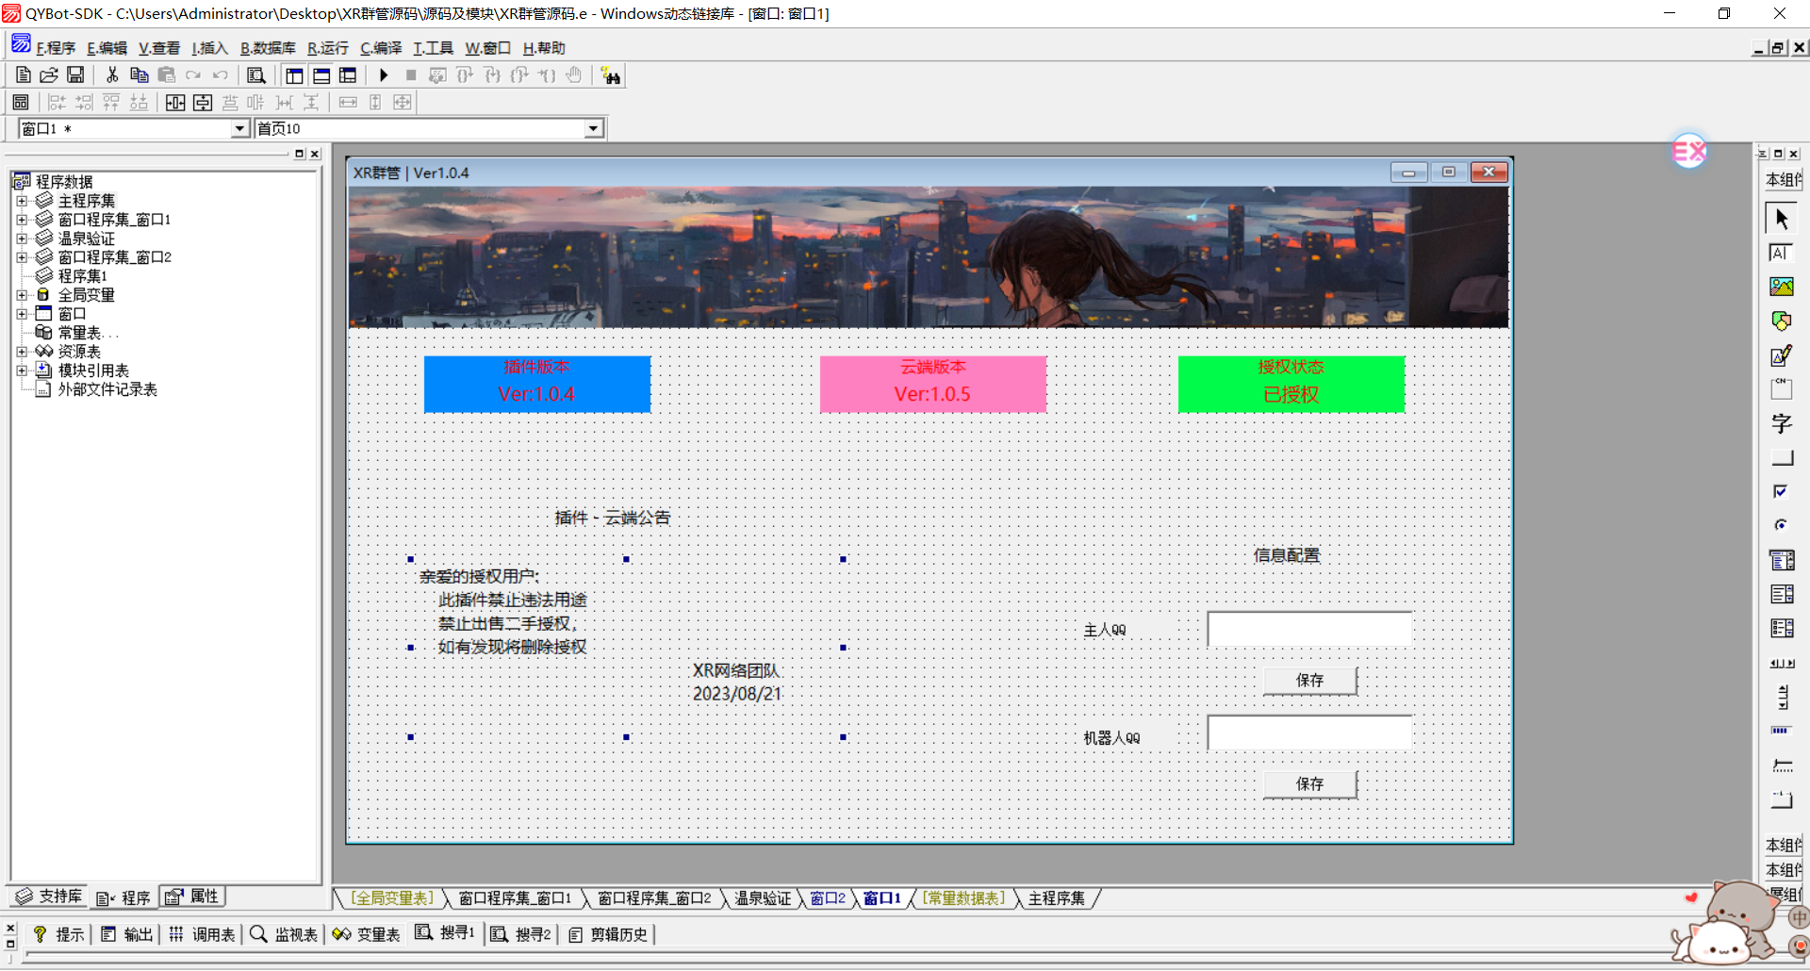Select the green 授权状态 color block
Viewport: 1810px width, 971px height.
pyautogui.click(x=1291, y=384)
